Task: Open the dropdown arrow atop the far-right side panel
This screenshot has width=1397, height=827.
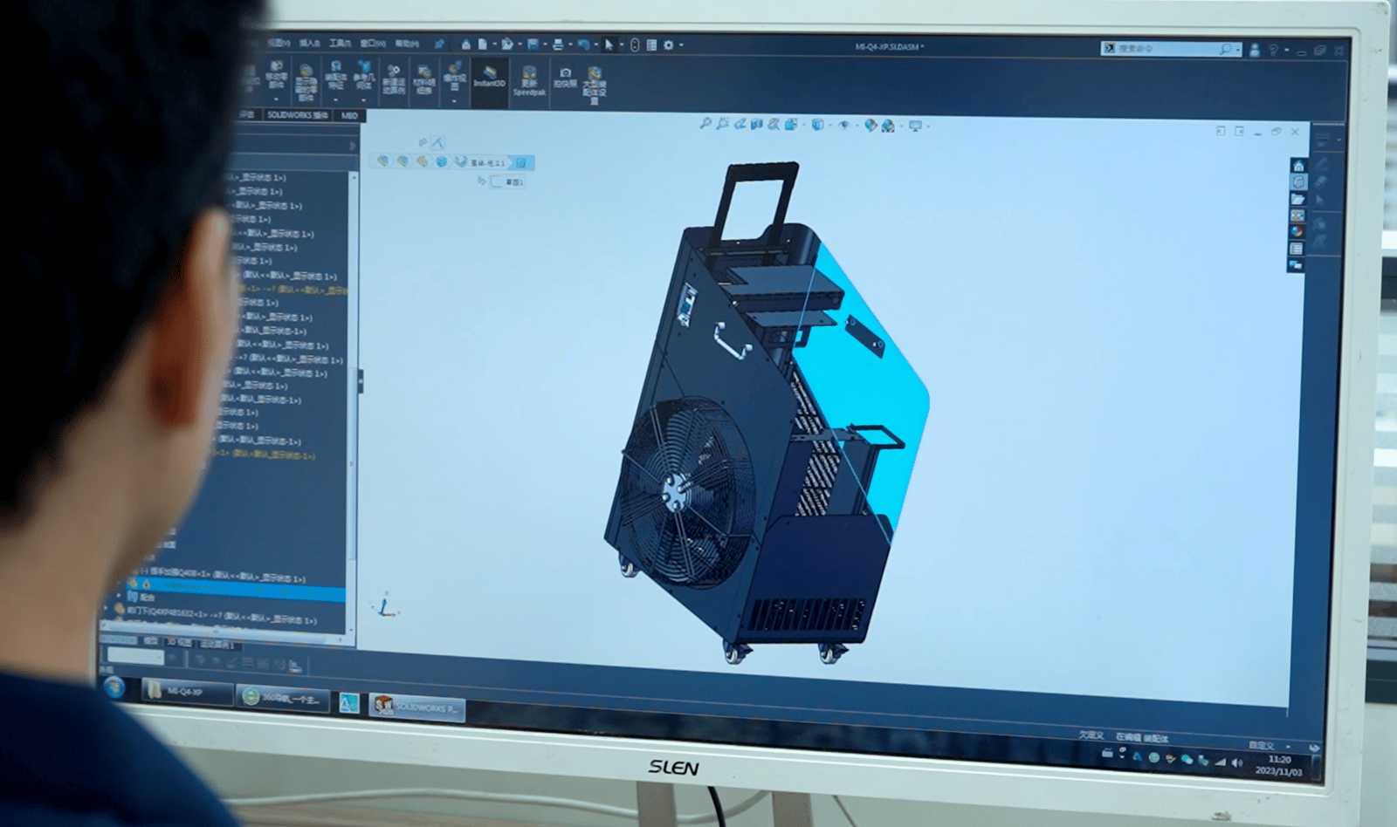Action: coord(1339,140)
